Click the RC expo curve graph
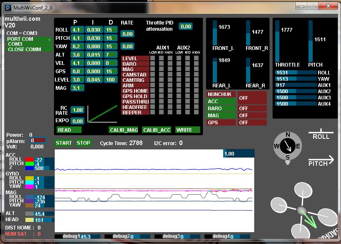The width and height of the screenshot is (341, 244). pos(102,114)
